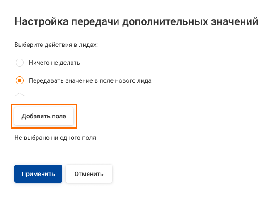Click the orange dot inside the selected radio

point(19,81)
